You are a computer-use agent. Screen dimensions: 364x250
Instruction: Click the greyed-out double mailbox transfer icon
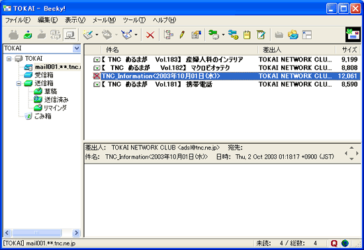tap(56, 35)
